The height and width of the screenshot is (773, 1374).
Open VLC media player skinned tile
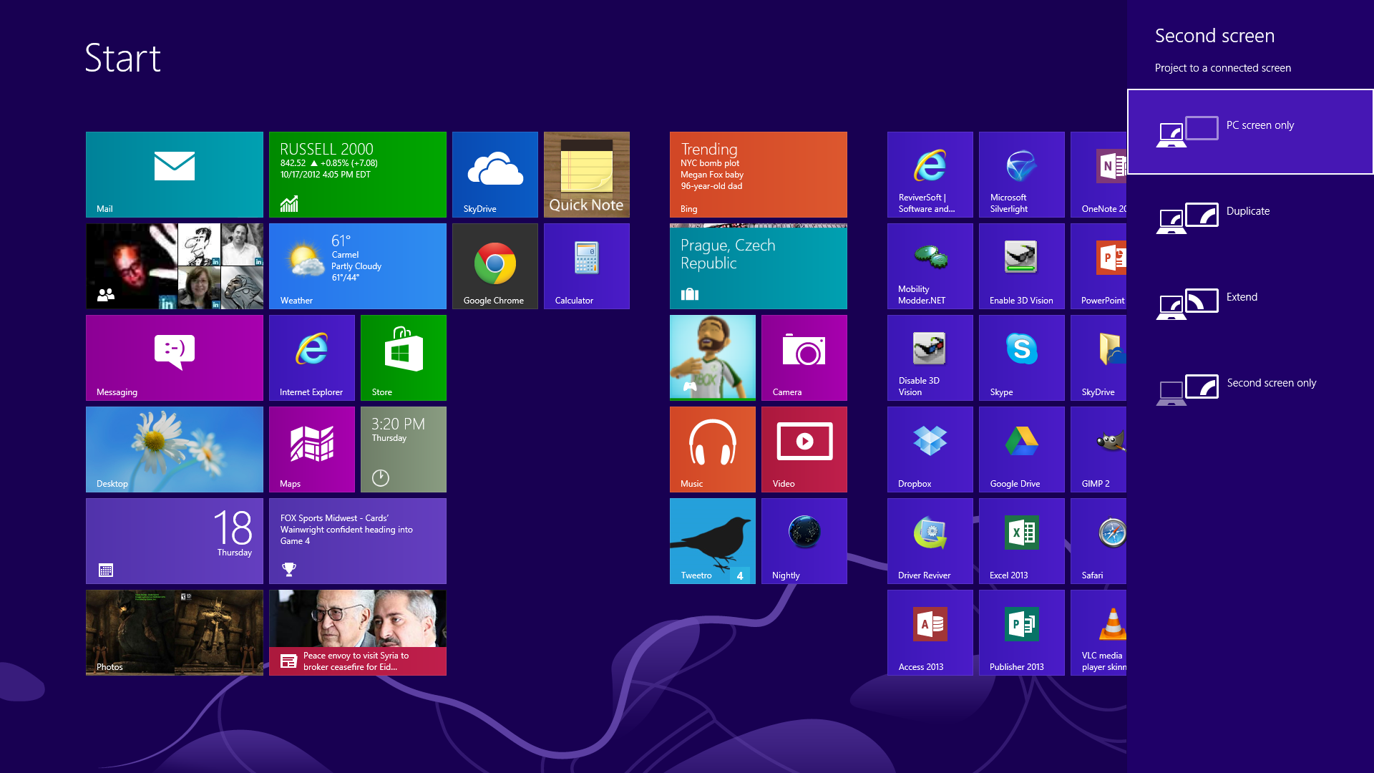pos(1098,633)
